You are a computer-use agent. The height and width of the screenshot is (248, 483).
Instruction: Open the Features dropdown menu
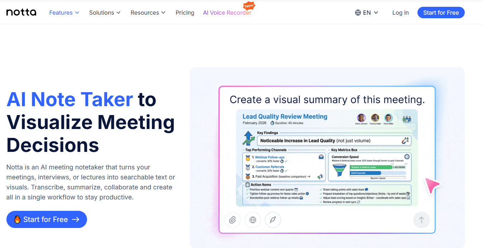click(64, 13)
